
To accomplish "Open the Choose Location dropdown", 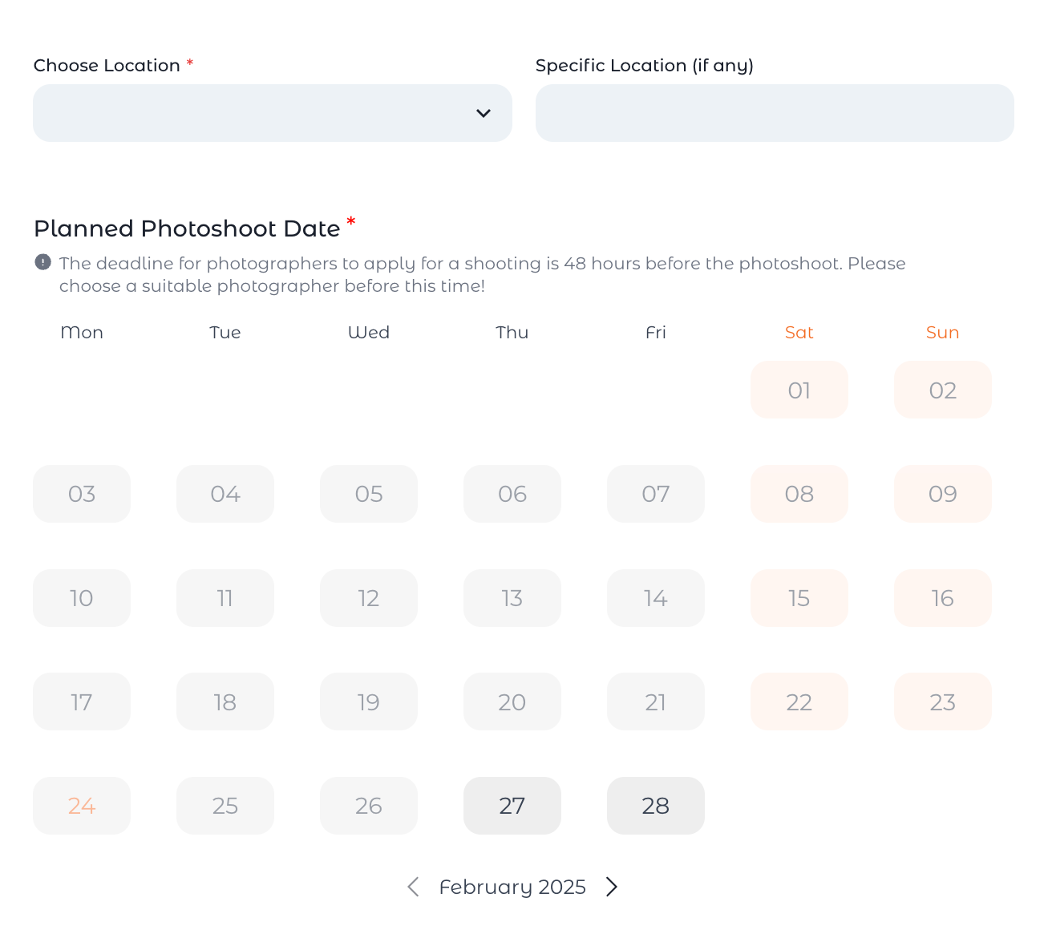I will [272, 113].
